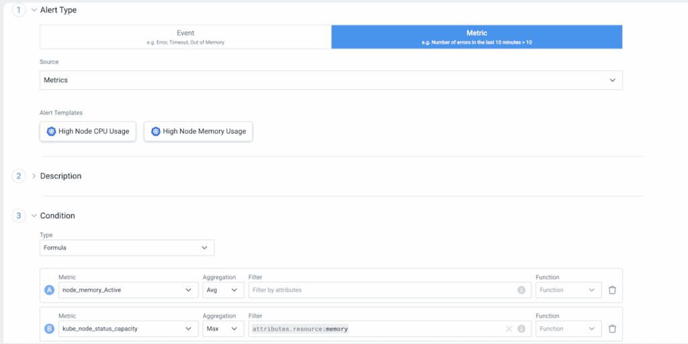Click the Kubernetes icon on High Node CPU Usage

(51, 132)
